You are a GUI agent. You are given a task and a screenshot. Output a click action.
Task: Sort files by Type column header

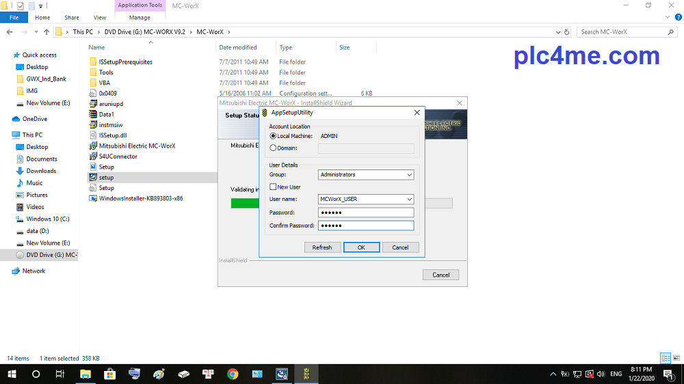tap(286, 48)
